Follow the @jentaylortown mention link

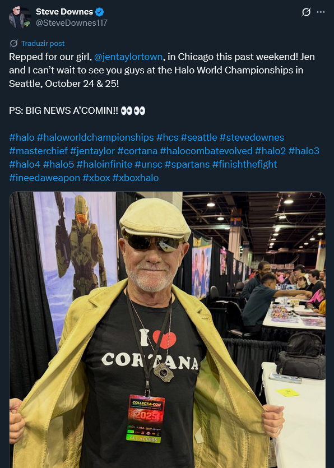tap(128, 57)
